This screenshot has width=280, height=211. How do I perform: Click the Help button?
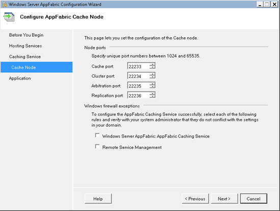click(98, 199)
